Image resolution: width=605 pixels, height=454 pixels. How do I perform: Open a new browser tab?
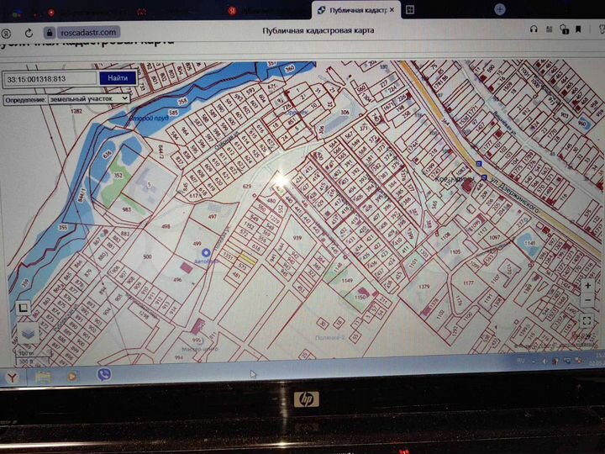499,10
